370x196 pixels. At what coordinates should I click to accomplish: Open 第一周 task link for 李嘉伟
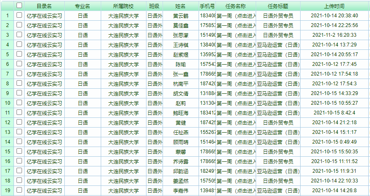tap(236, 191)
